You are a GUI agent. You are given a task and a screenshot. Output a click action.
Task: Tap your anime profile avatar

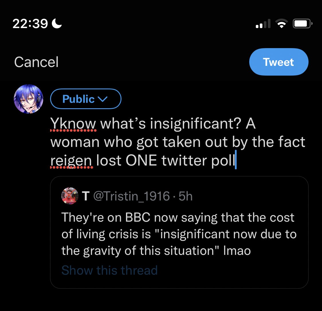28,99
